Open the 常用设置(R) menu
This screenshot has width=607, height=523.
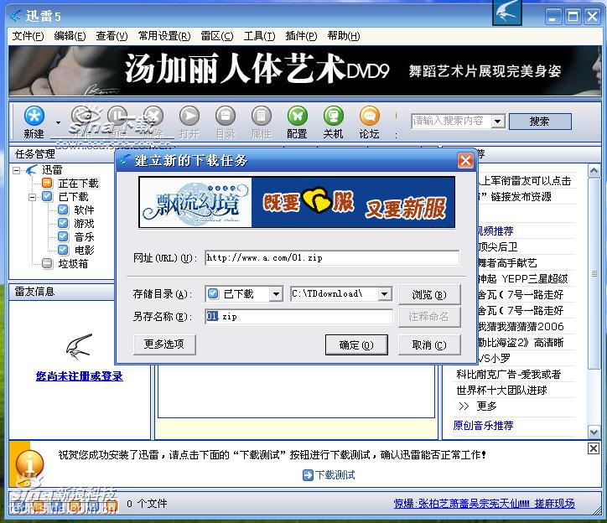coord(164,36)
